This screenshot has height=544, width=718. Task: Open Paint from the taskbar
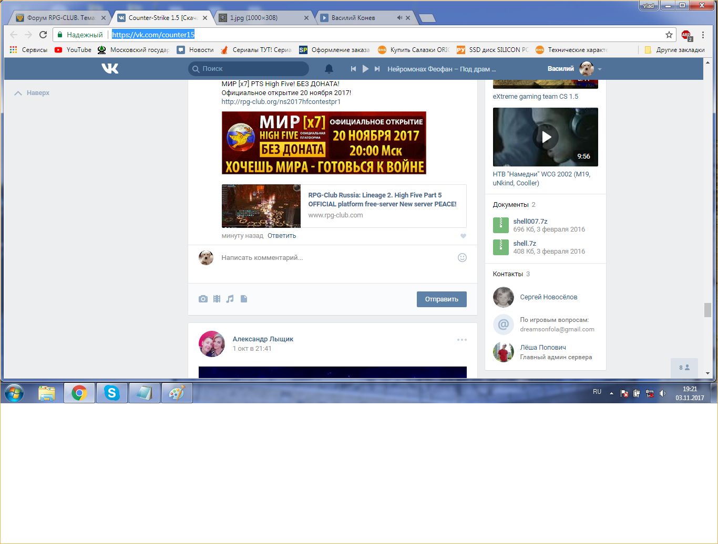[177, 393]
